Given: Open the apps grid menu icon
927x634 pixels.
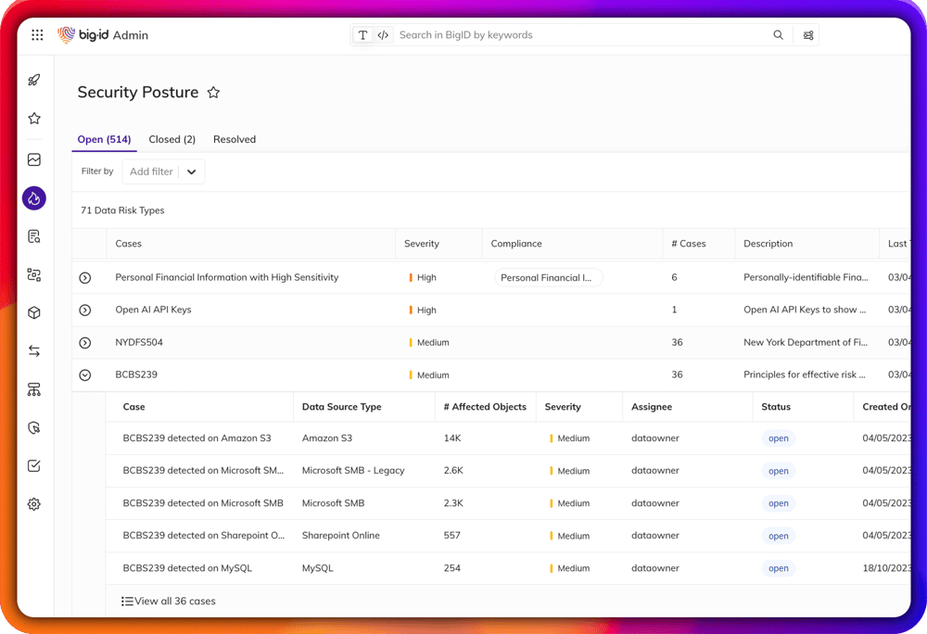Looking at the screenshot, I should (x=37, y=35).
